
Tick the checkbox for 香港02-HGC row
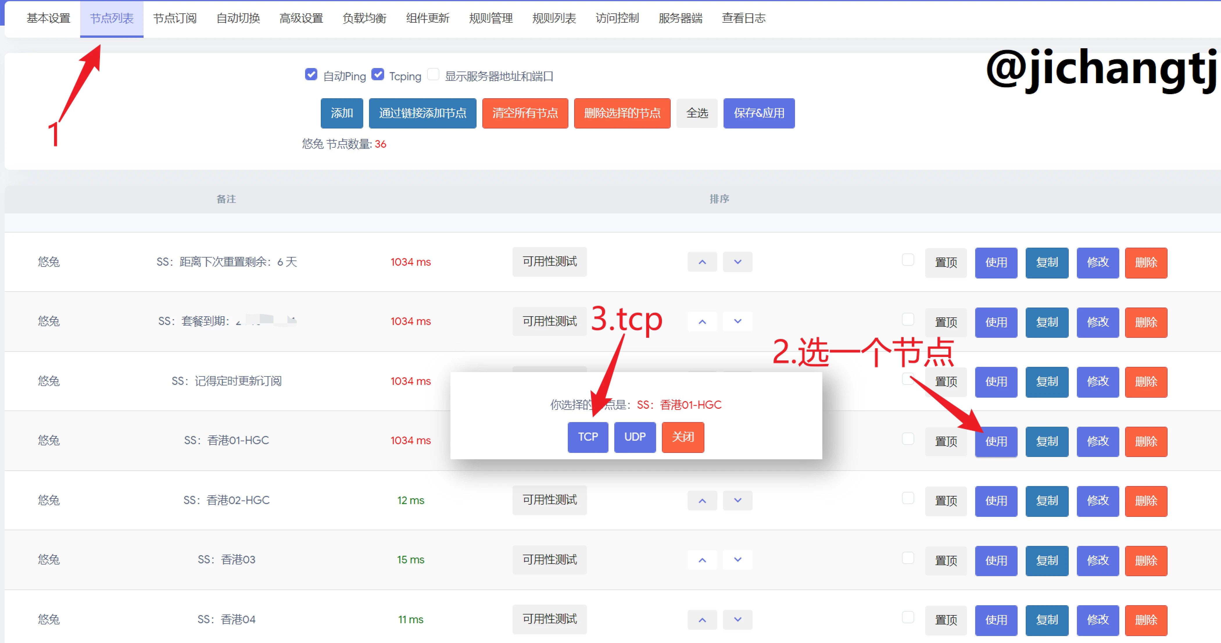click(x=908, y=498)
